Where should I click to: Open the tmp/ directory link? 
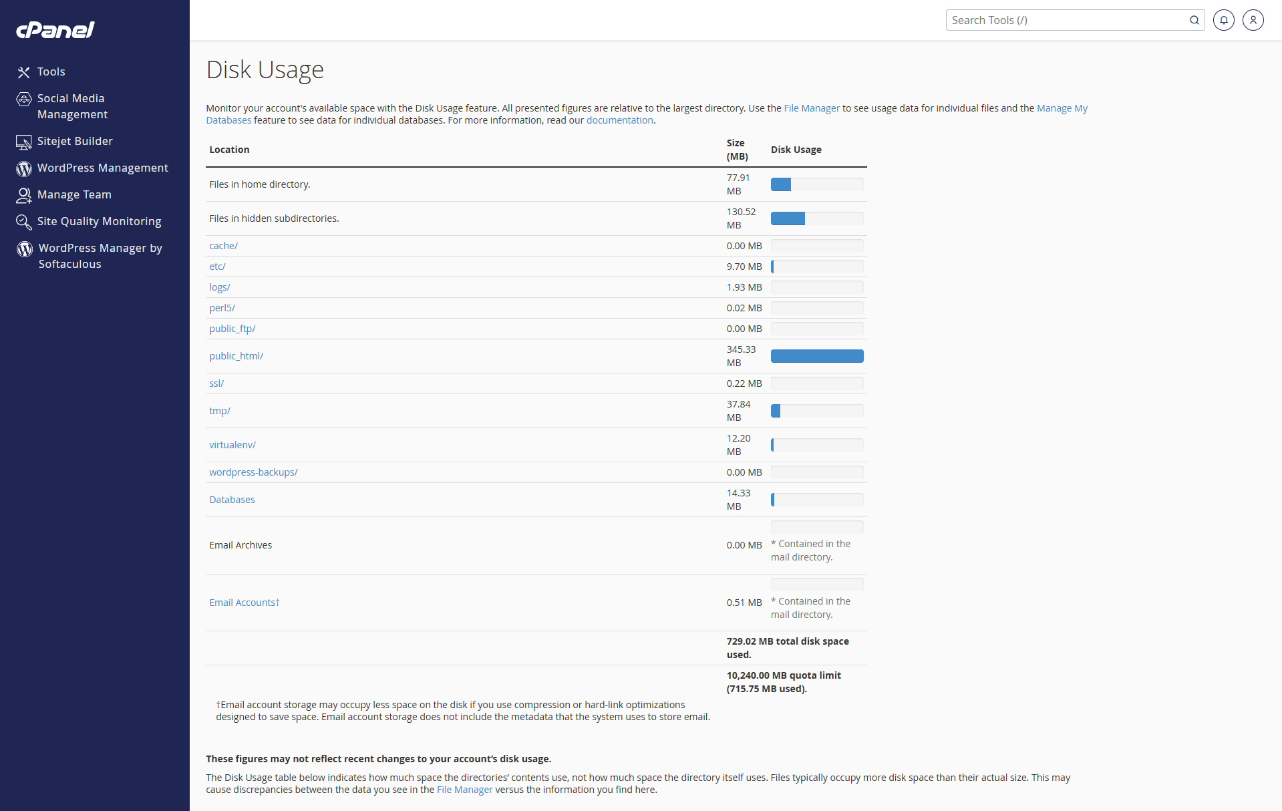point(220,411)
